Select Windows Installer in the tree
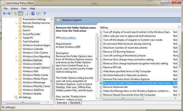 click(32, 64)
